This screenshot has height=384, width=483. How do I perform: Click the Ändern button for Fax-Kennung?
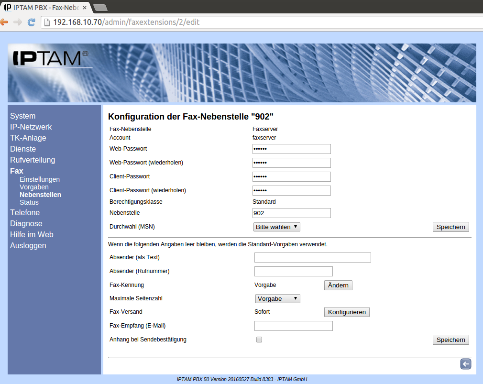(338, 285)
